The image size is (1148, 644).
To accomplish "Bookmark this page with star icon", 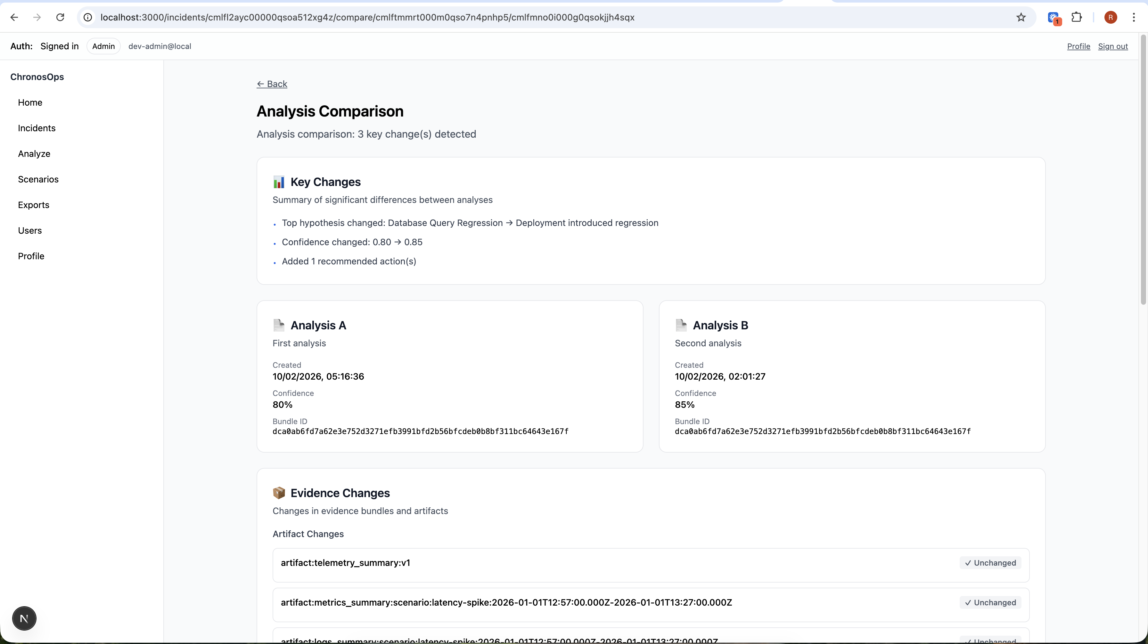I will pyautogui.click(x=1021, y=17).
